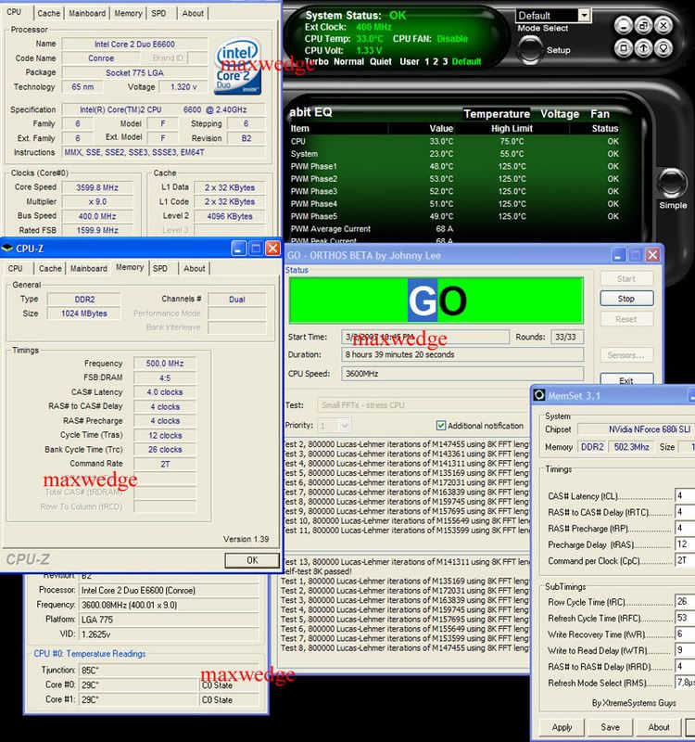Open the Cache tab in the back CPU-Z window
Viewport: 695px width, 742px height.
[x=49, y=13]
